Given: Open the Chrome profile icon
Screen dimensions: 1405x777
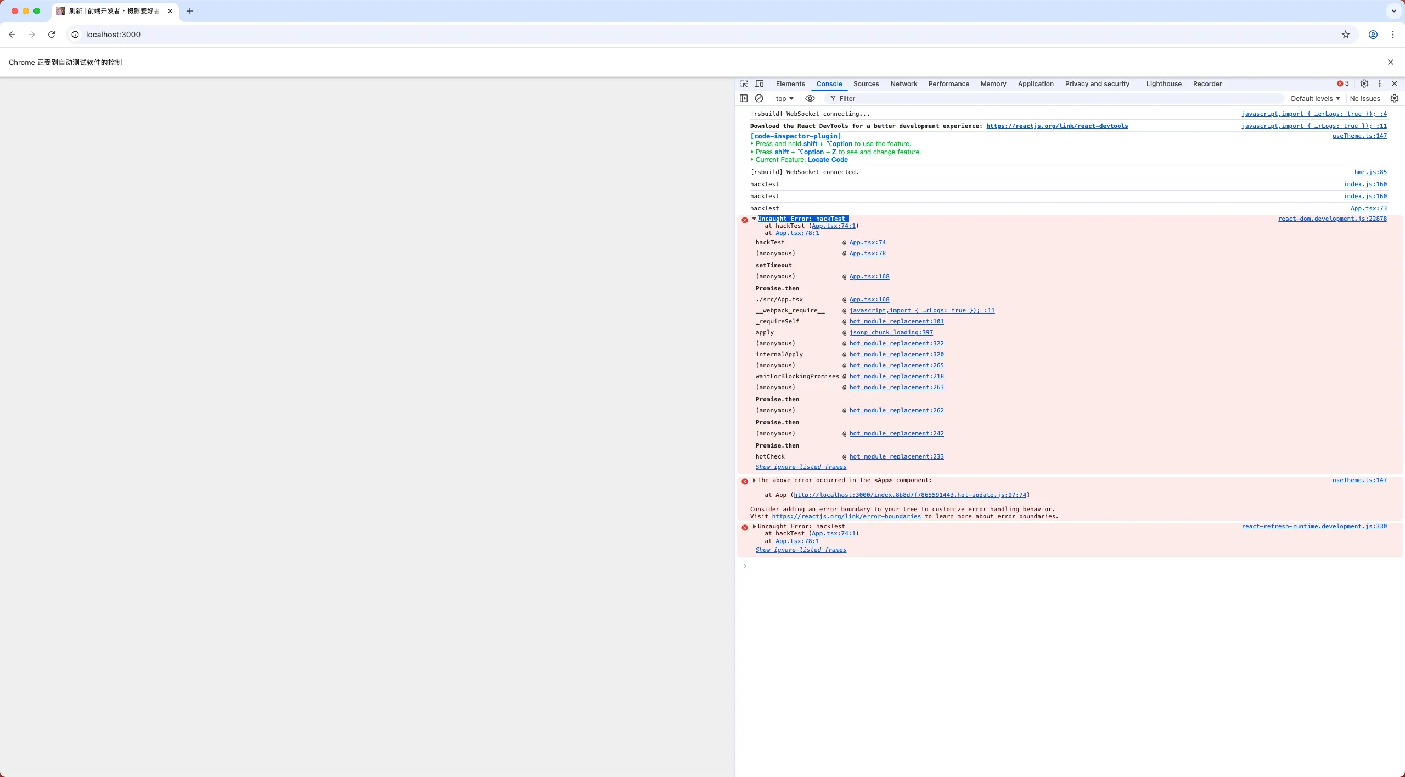Looking at the screenshot, I should click(1373, 35).
